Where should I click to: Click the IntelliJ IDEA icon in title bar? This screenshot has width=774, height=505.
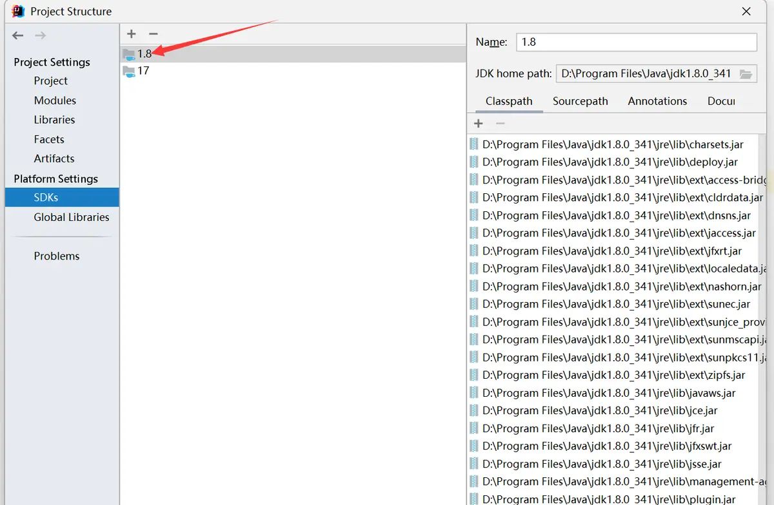[x=17, y=11]
